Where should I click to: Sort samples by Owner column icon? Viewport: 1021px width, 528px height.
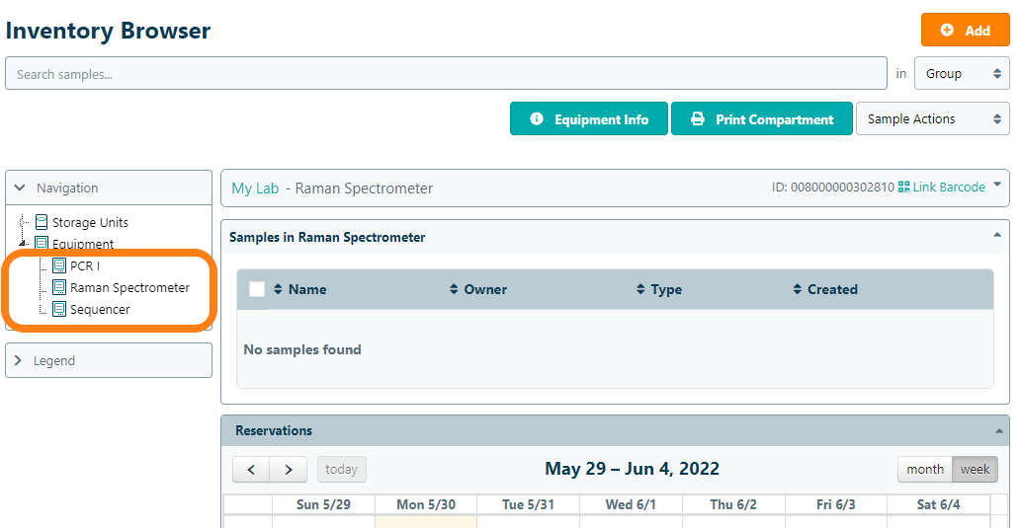[x=454, y=289]
